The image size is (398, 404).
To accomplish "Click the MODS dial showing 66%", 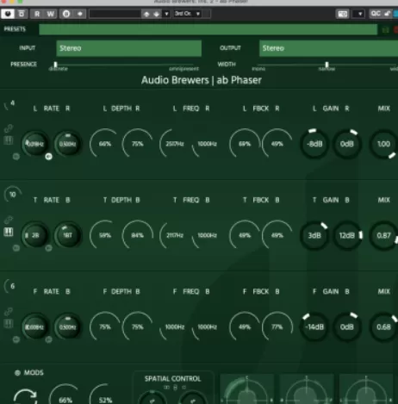I will pos(65,395).
